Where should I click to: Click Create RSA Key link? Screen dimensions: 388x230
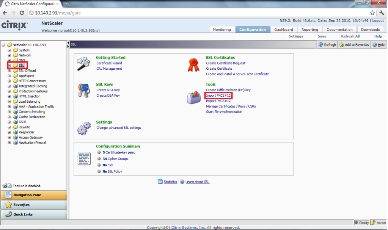click(108, 90)
